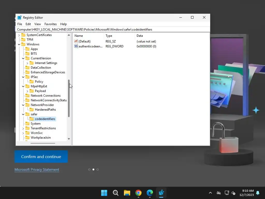Click the REG_DWORD type cell
This screenshot has height=199, width=265.
[x=114, y=46]
